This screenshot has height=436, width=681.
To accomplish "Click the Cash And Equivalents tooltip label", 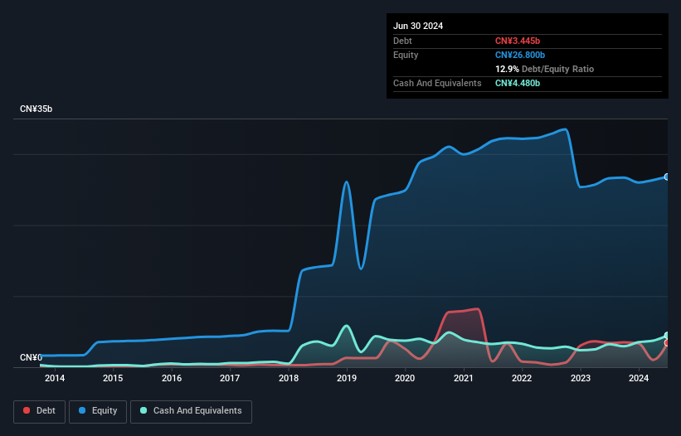I will [x=437, y=83].
